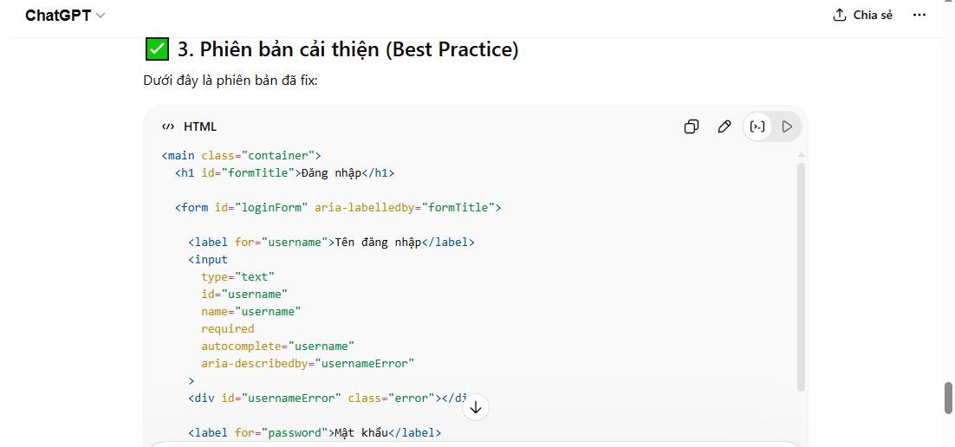Click the loginForm form tag line
955x447 pixels.
[338, 208]
